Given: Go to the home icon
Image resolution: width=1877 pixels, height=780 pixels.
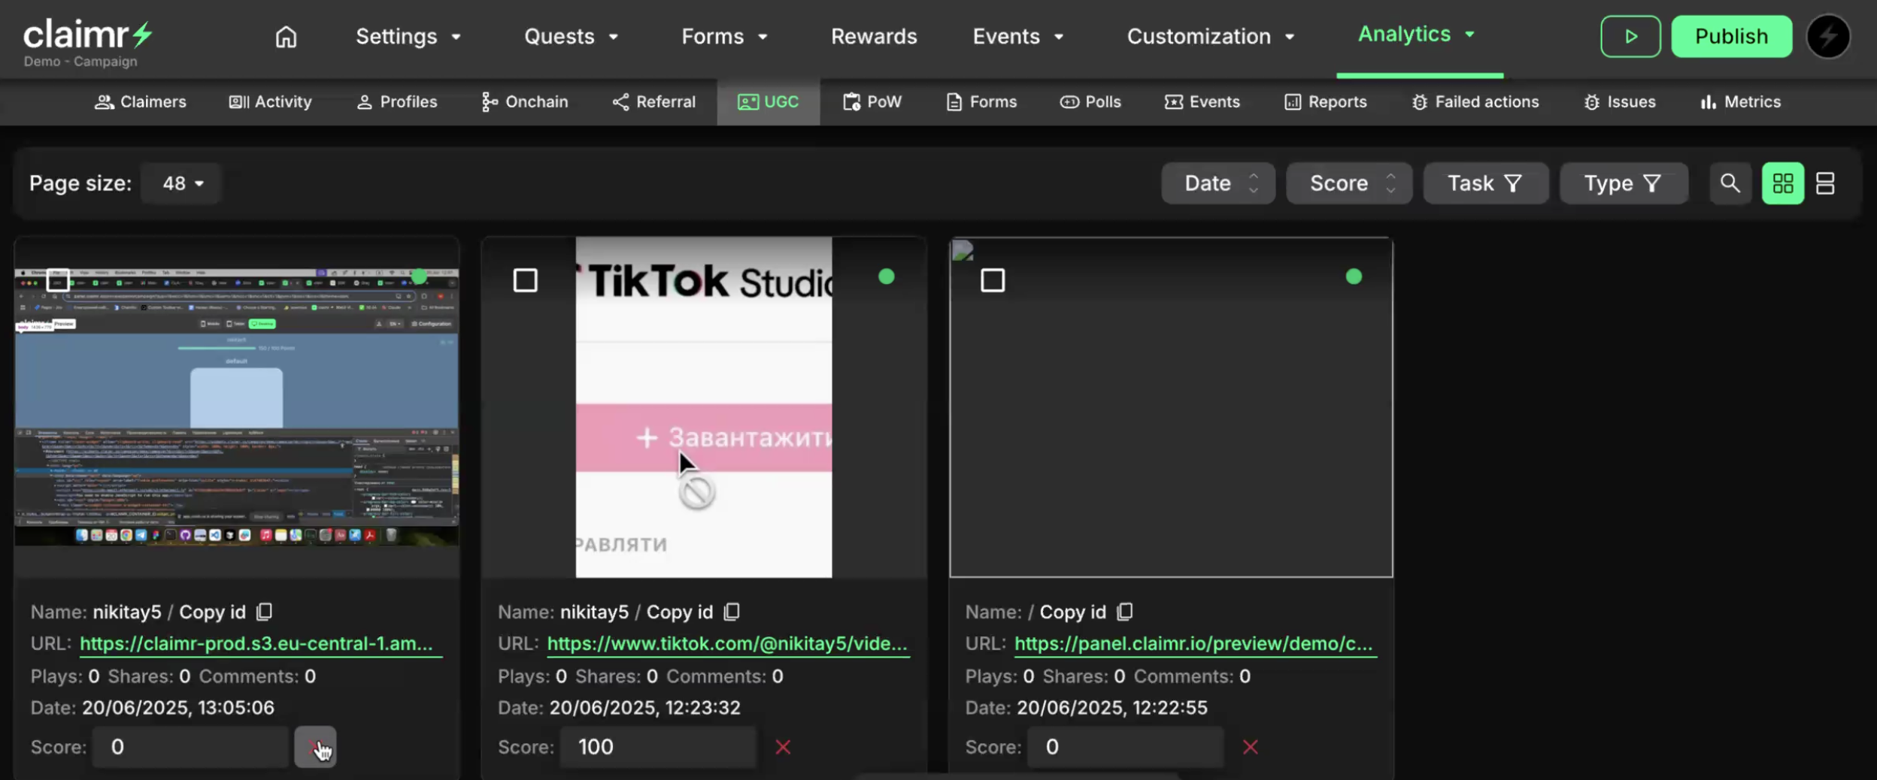Looking at the screenshot, I should click(x=286, y=36).
